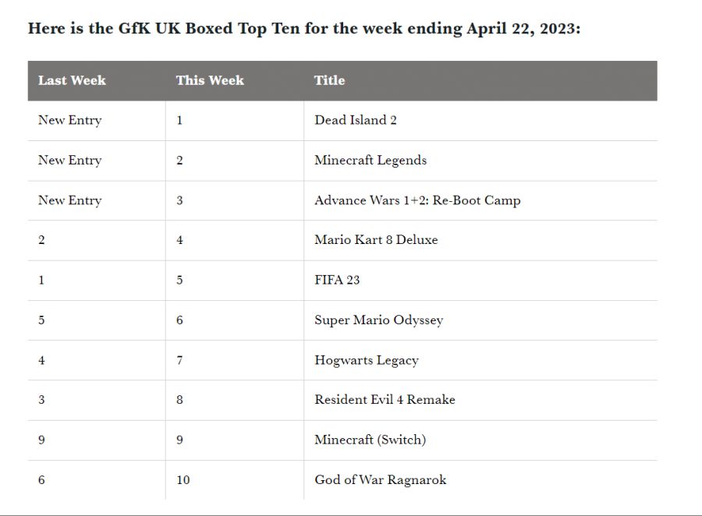Click the GfK UK Boxed Top Ten heading
The image size is (702, 516).
point(304,29)
